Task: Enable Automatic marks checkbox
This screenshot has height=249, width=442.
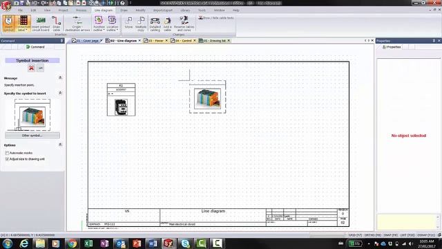Action: click(x=7, y=153)
